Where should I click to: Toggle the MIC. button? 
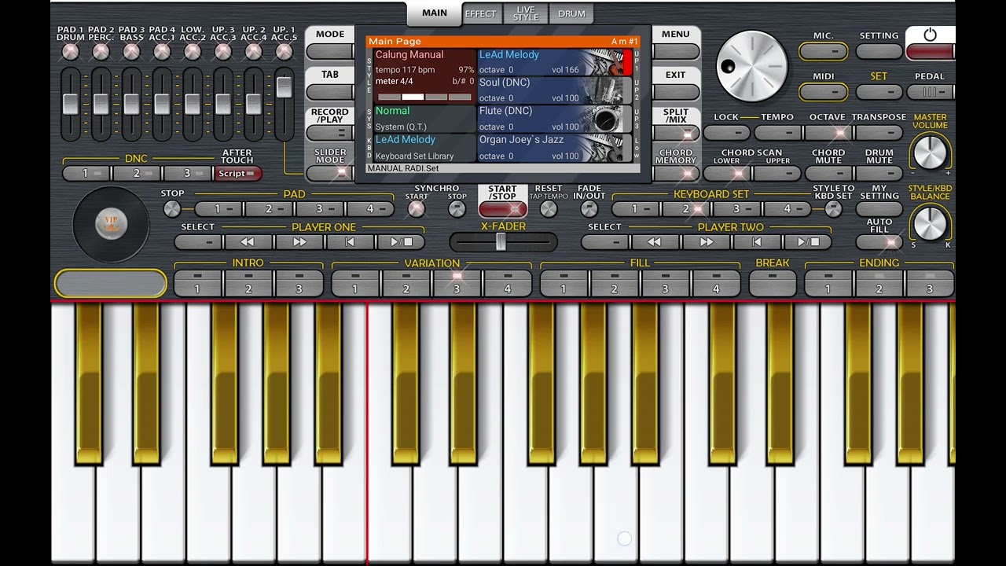pyautogui.click(x=823, y=52)
